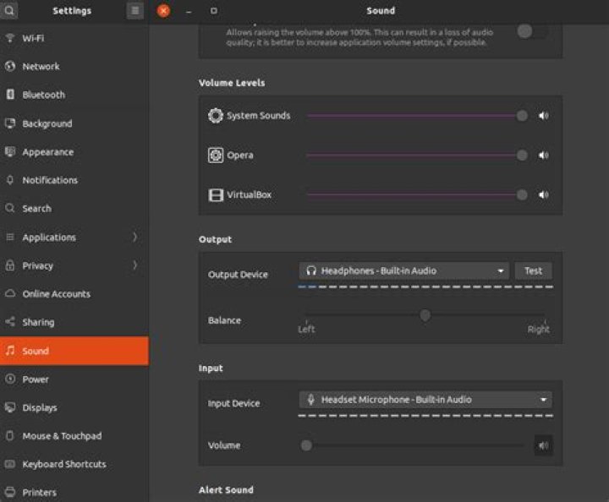Click the Power icon in sidebar
This screenshot has width=609, height=502.
click(10, 379)
